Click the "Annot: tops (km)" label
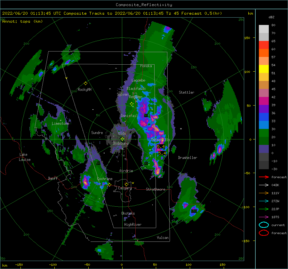Viewport: 288px width, 269px height. coord(22,21)
